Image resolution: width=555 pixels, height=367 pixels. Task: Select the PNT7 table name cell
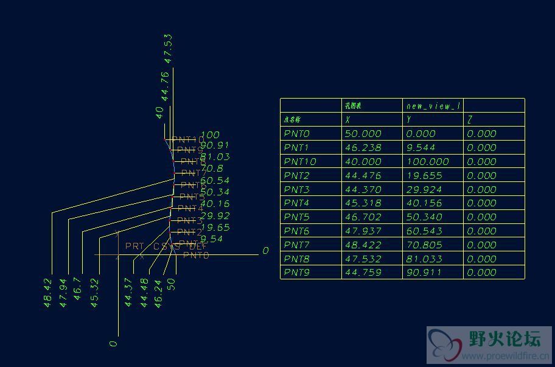tap(311, 245)
